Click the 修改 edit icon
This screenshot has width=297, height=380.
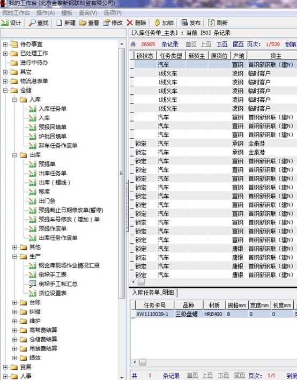click(107, 23)
